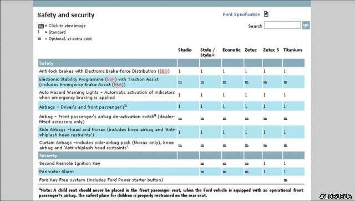This screenshot has width=355, height=201.
Task: Submit the search with the go button
Action: click(306, 25)
